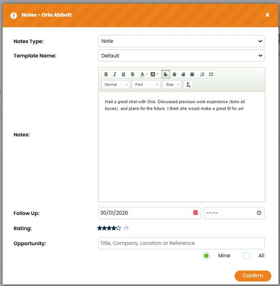This screenshot has width=280, height=286.
Task: Open calendar picker for Follow Up date
Action: click(x=195, y=213)
